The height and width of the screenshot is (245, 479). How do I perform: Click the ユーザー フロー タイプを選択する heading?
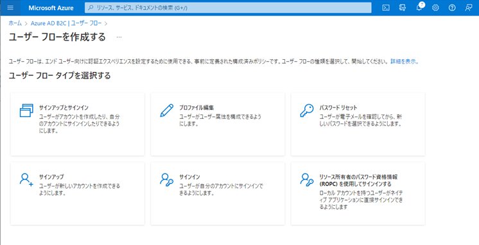coord(60,75)
